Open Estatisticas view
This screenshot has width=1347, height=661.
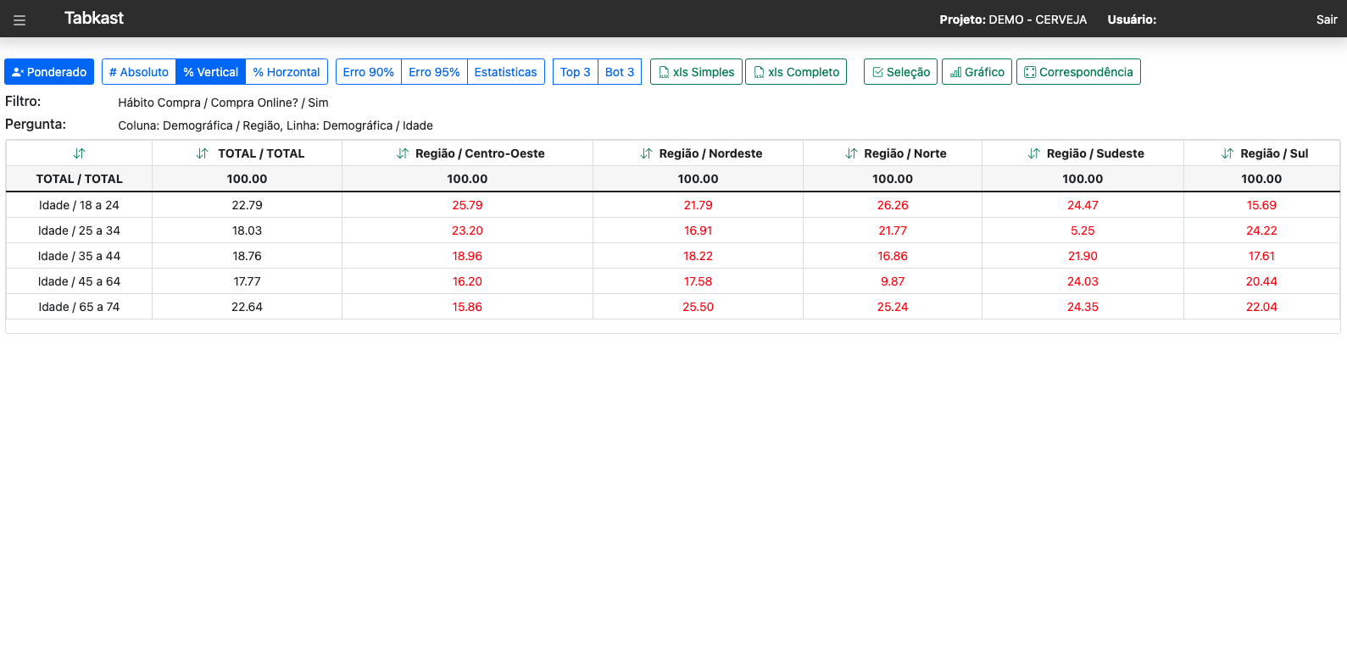point(505,72)
